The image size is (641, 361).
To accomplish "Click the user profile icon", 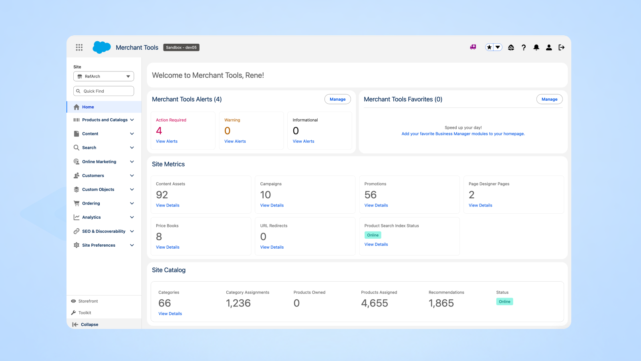I will (x=549, y=47).
